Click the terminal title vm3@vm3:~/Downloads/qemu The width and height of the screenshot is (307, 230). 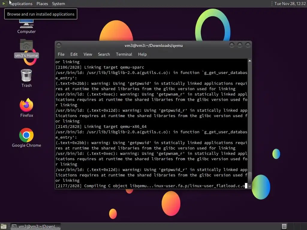coord(154,46)
